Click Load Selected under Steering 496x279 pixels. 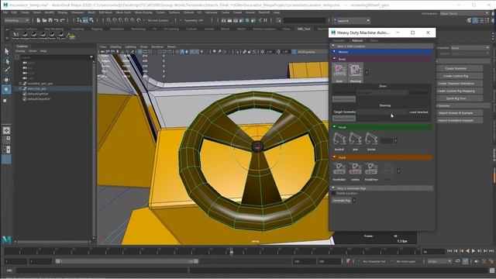coord(418,112)
